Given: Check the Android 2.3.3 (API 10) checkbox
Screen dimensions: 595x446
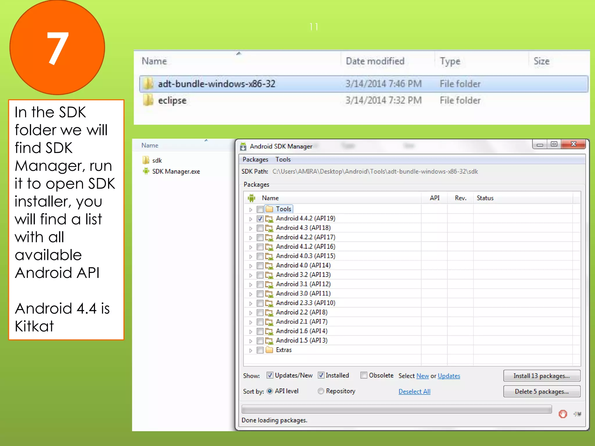Looking at the screenshot, I should point(260,303).
